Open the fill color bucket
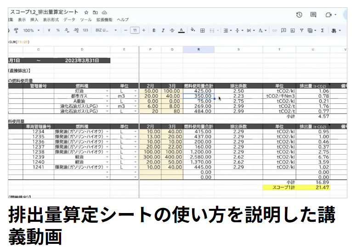Image resolution: width=352 pixels, height=247 pixels. (x=193, y=30)
